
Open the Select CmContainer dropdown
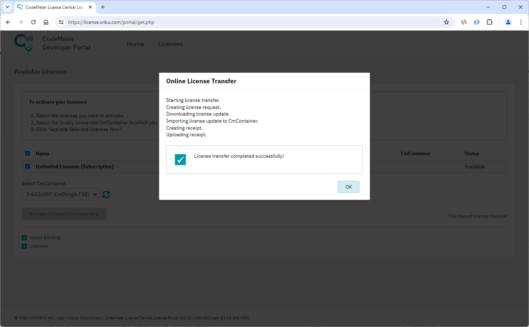click(x=60, y=194)
